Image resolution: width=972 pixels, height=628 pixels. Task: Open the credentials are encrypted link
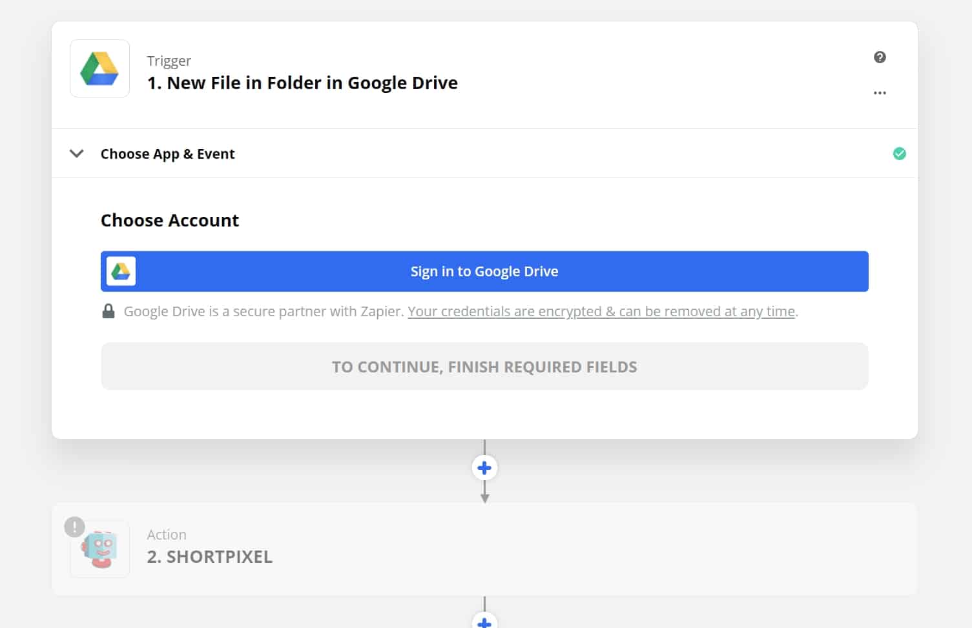601,311
